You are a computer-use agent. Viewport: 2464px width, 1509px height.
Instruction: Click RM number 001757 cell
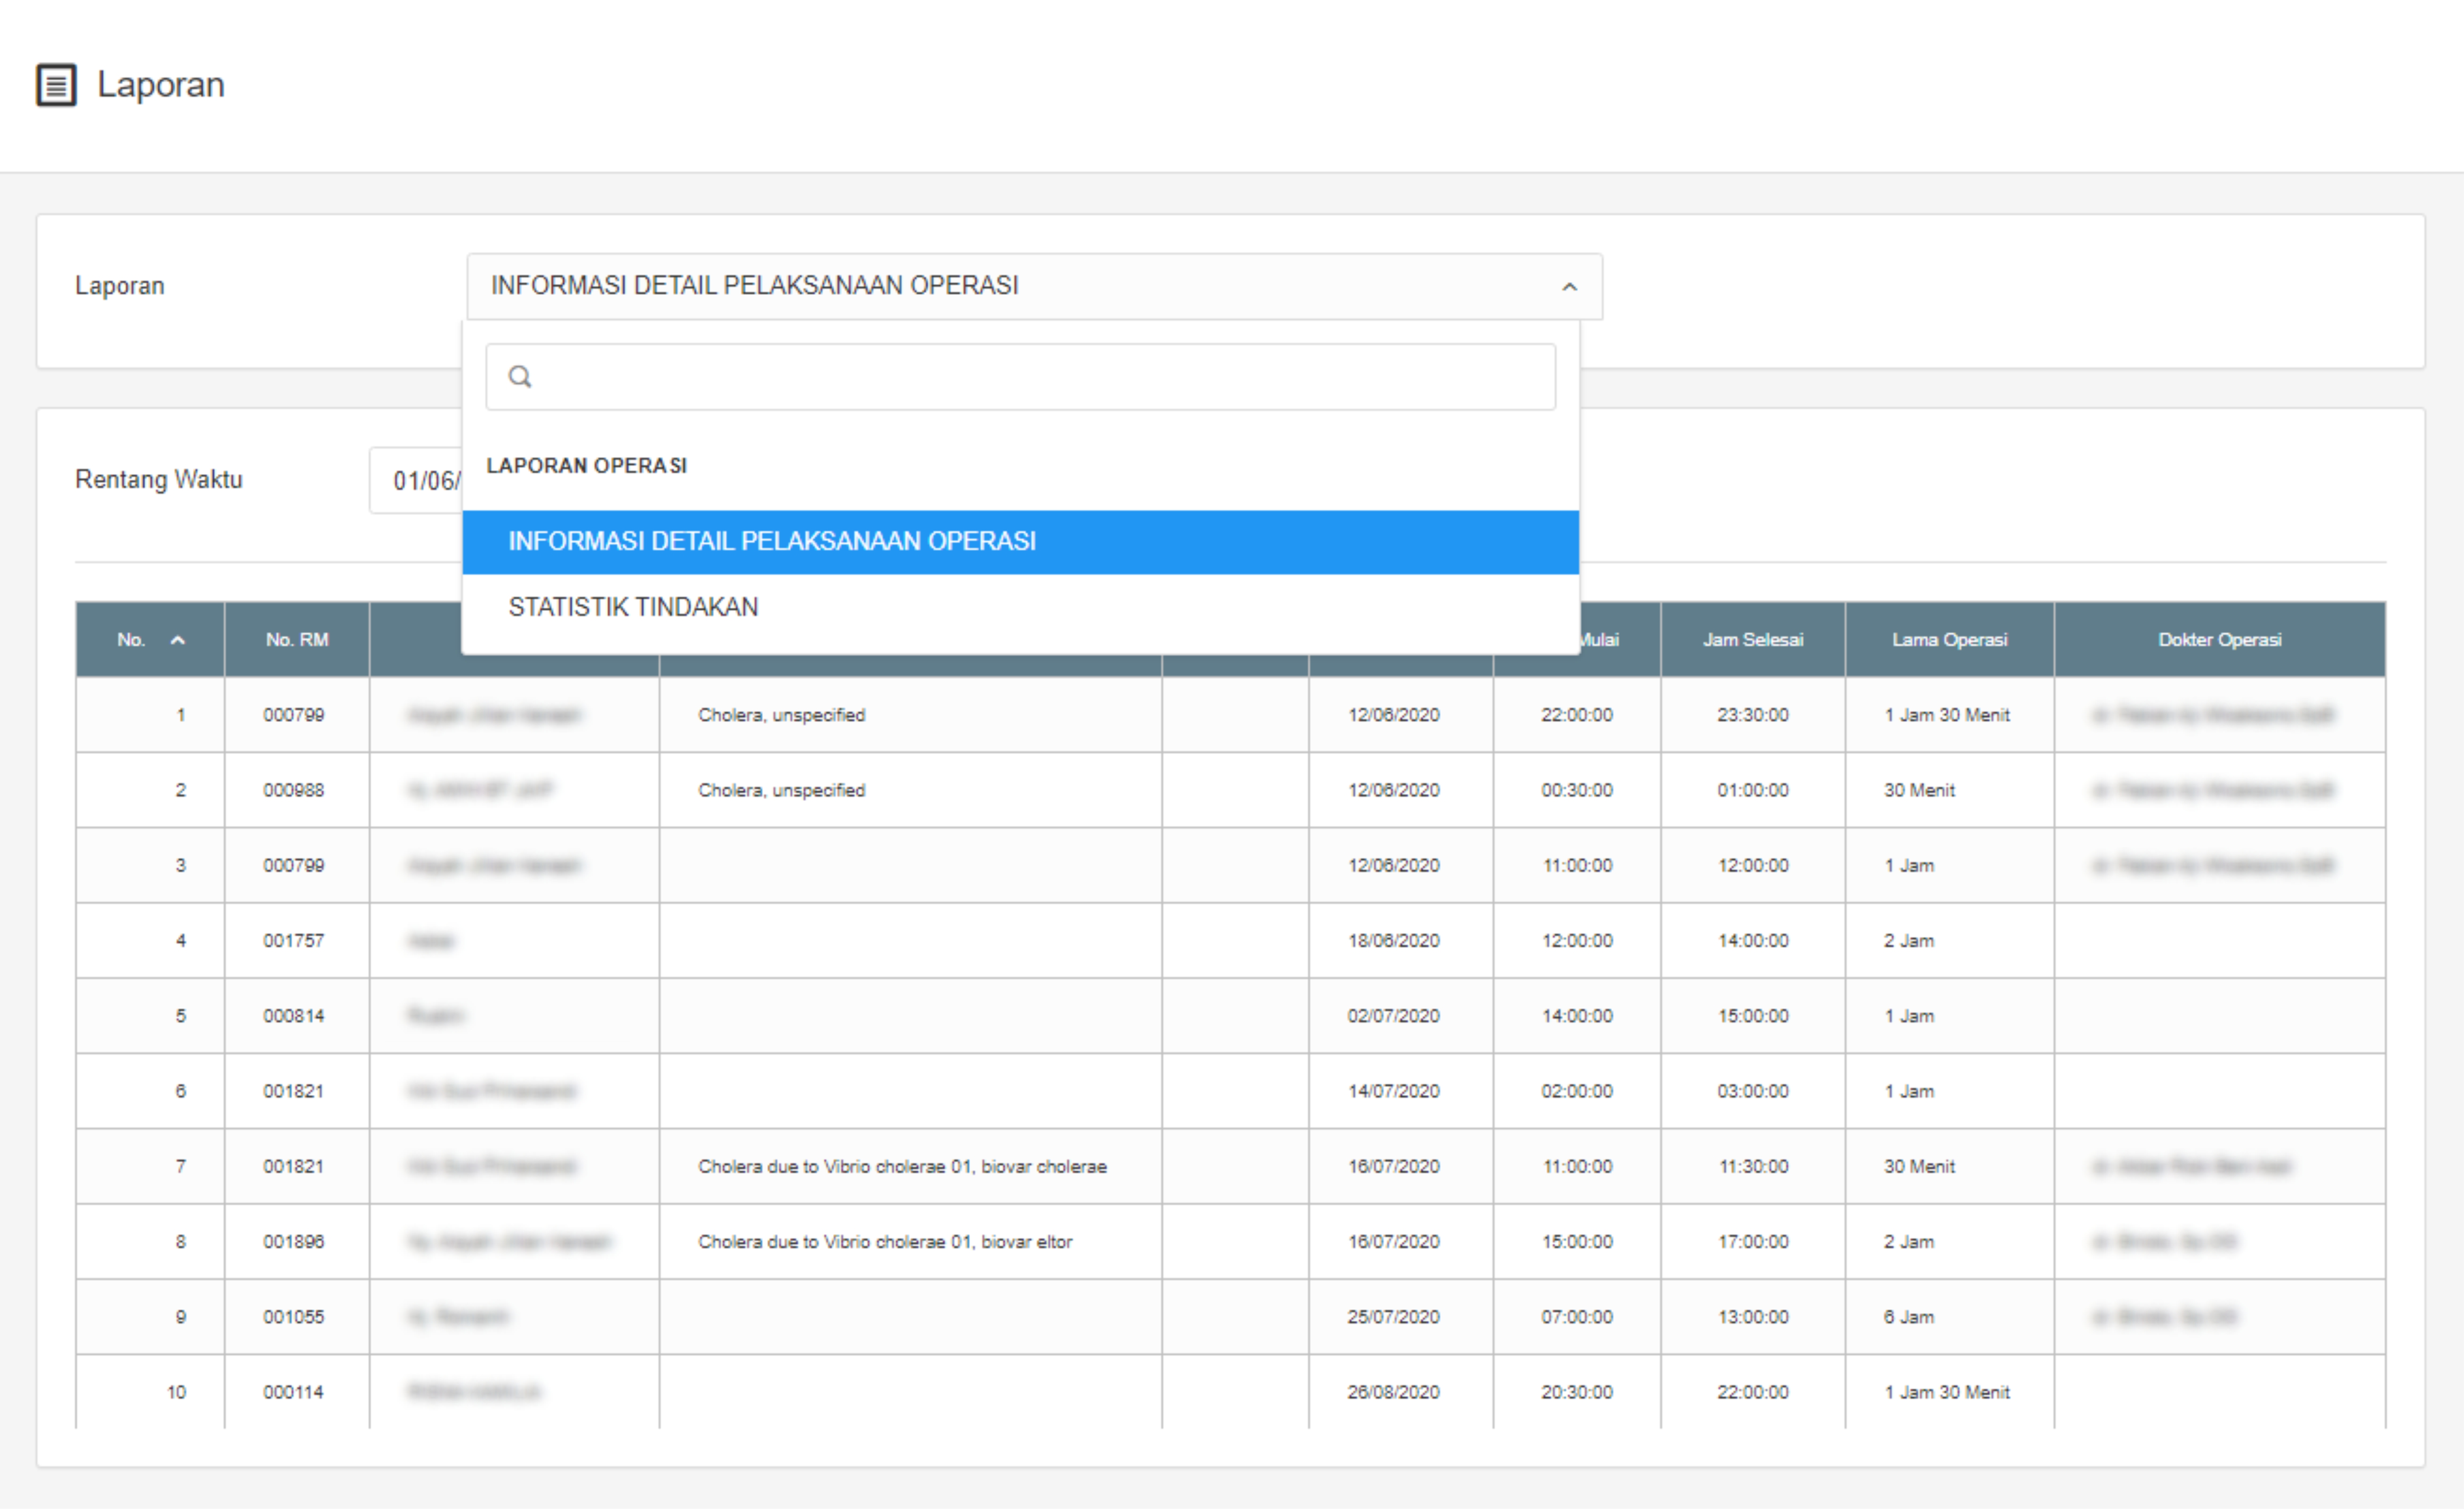[x=294, y=941]
